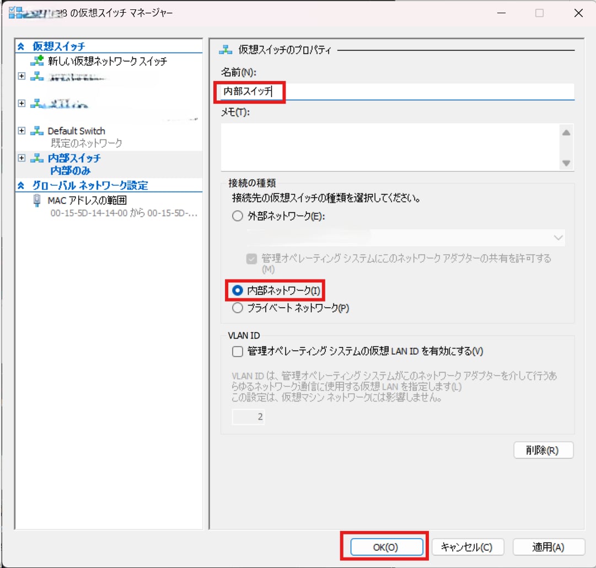Click the 削除(R) button

(543, 450)
